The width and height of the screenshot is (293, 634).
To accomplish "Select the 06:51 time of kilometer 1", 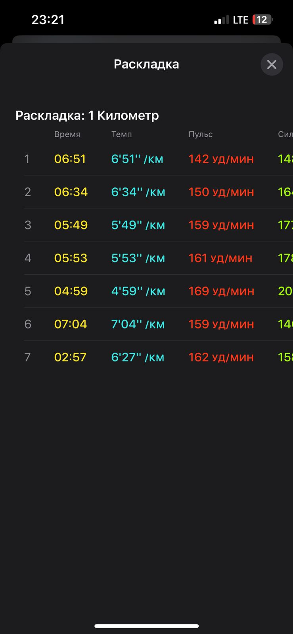I will (x=70, y=159).
